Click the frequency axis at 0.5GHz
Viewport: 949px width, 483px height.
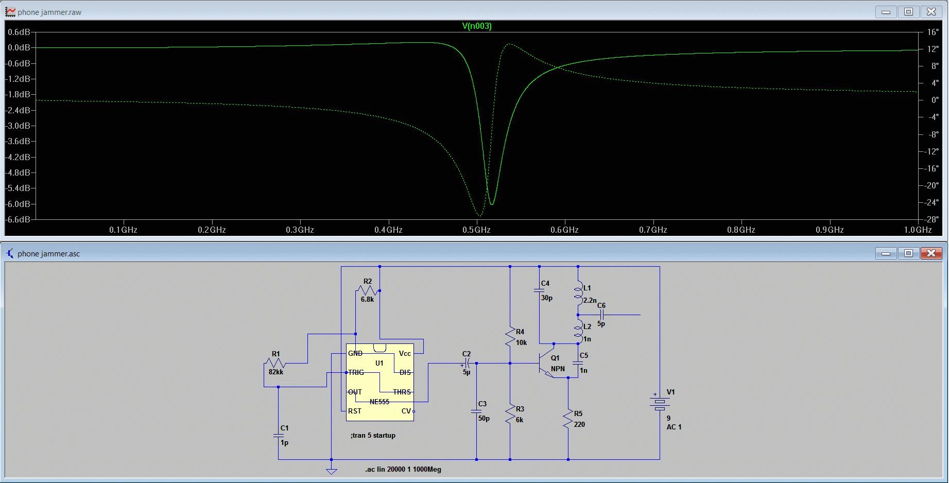coord(476,230)
